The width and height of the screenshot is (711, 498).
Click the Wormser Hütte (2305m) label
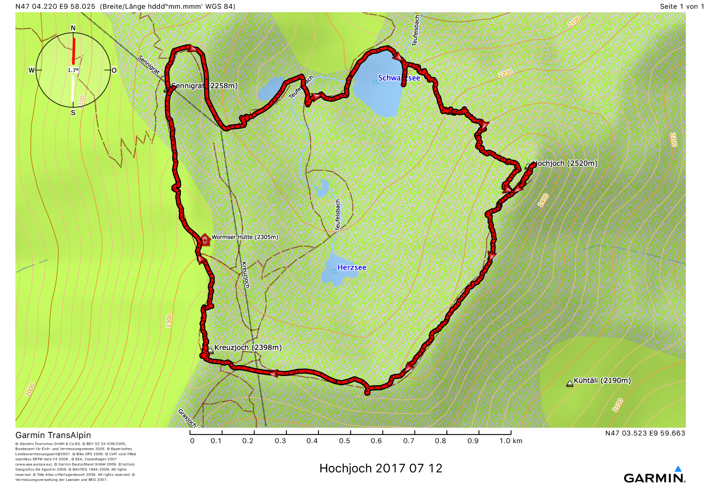click(x=245, y=237)
